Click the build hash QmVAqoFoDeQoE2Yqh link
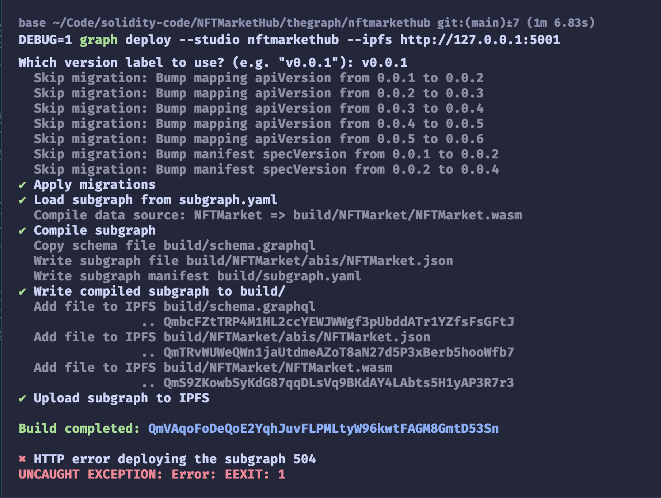This screenshot has height=498, width=661. [x=323, y=429]
